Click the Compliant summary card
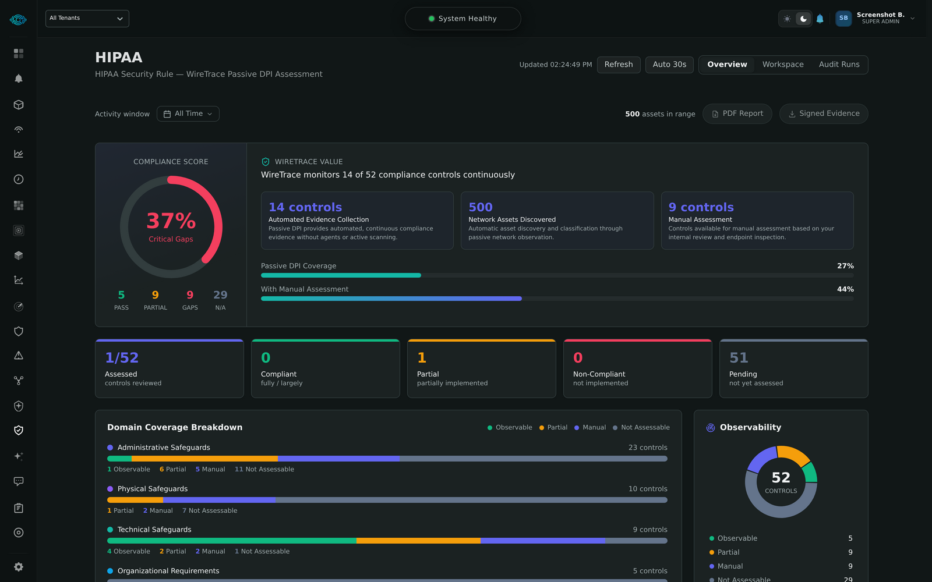Image resolution: width=932 pixels, height=582 pixels. pos(326,368)
